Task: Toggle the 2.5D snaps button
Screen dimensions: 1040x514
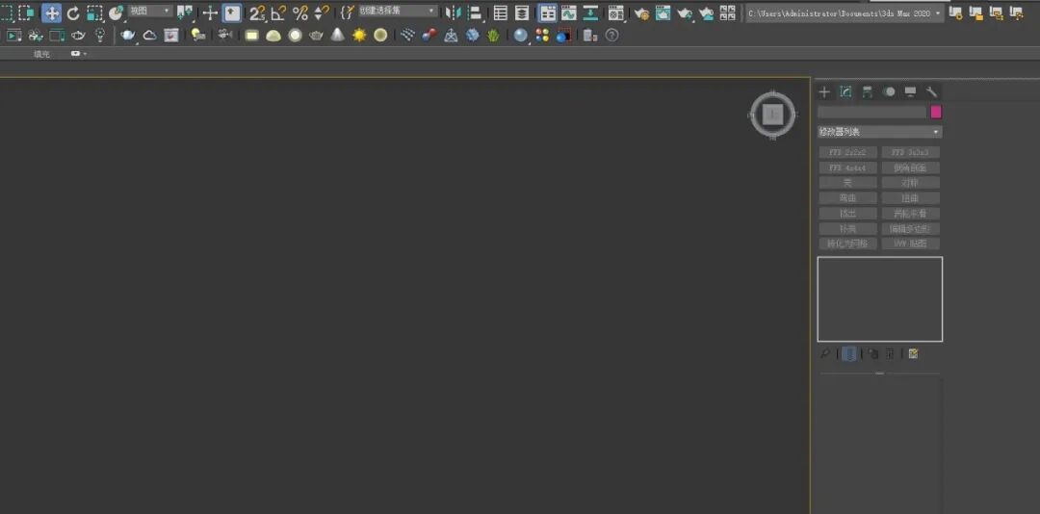Action: pos(257,13)
